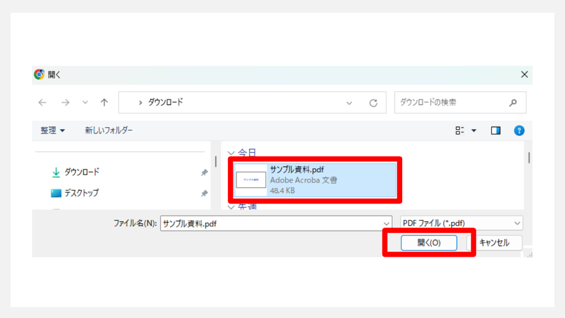Open the 整理 menu
The width and height of the screenshot is (565, 318).
coord(53,130)
